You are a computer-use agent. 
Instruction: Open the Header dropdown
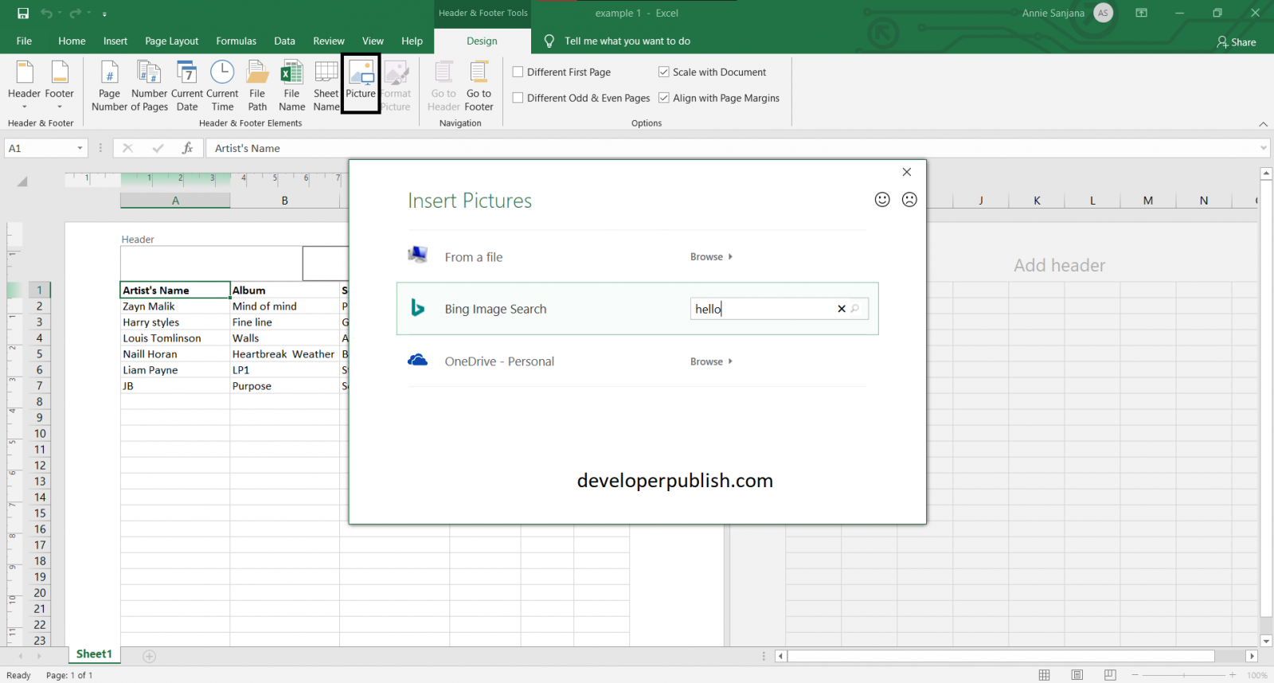25,86
